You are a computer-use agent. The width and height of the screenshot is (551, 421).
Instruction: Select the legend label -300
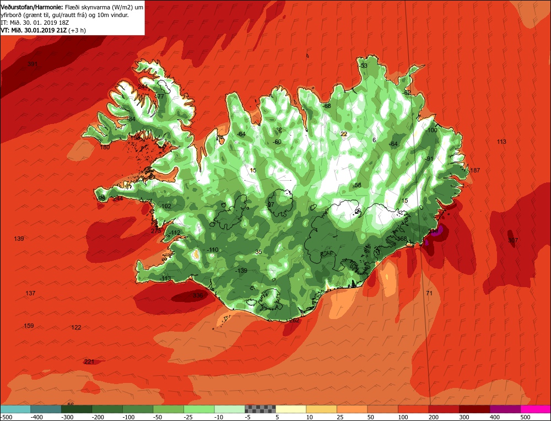point(67,417)
